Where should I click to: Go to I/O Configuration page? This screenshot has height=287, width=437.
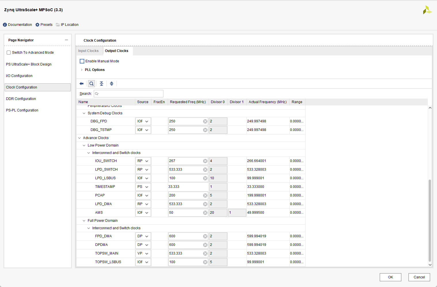pos(19,76)
